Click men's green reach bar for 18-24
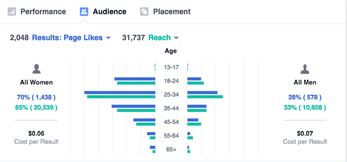The width and height of the screenshot is (347, 162). [195, 83]
